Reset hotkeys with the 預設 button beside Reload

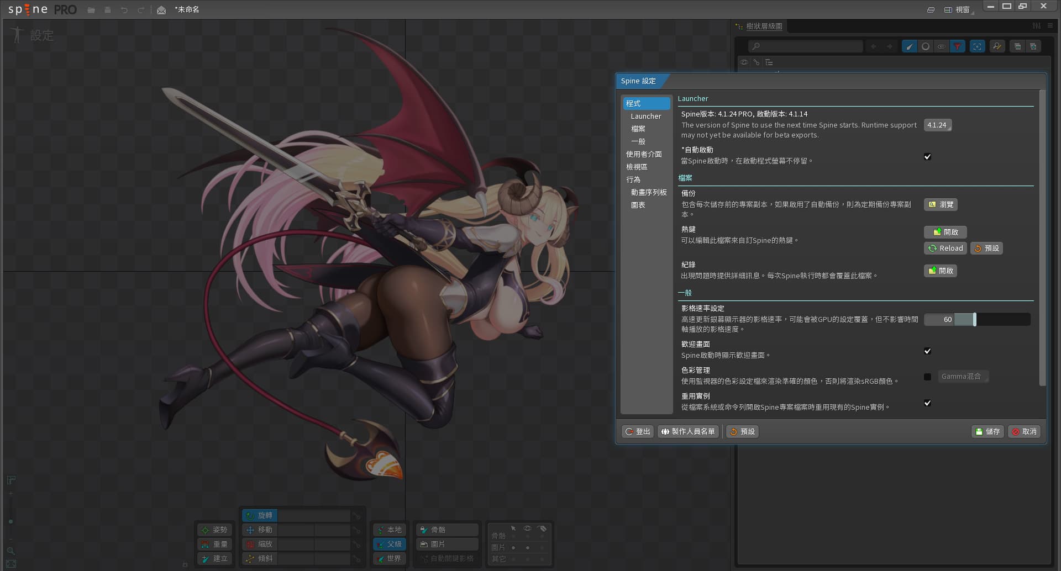pyautogui.click(x=986, y=249)
